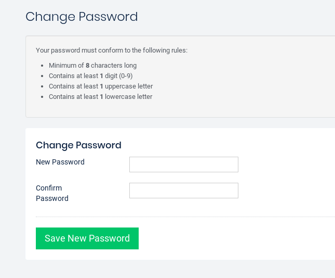Select the at least 1 digit rule
Screen dimensions: 335x278
[x=87, y=76]
